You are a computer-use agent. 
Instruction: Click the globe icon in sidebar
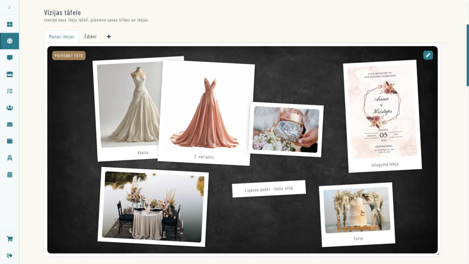tap(9, 41)
